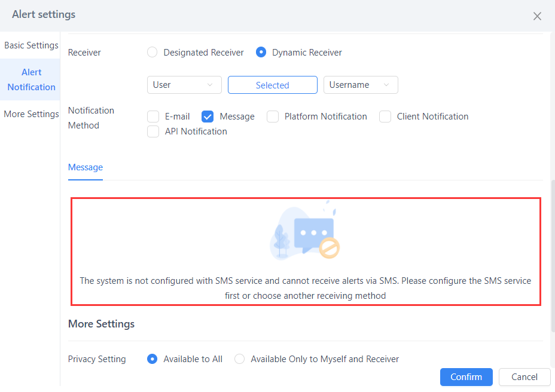The width and height of the screenshot is (555, 392).
Task: Choose Available Only to Myself and Receiver
Action: 239,359
